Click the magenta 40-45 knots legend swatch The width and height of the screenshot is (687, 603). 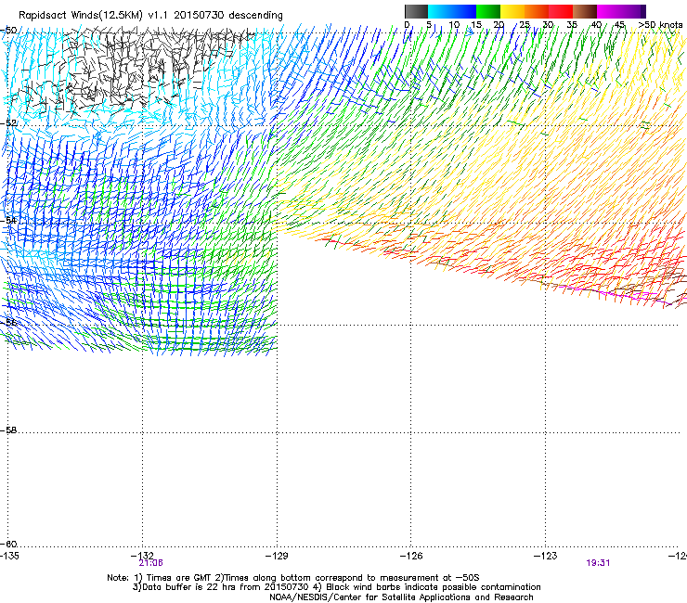(x=609, y=11)
